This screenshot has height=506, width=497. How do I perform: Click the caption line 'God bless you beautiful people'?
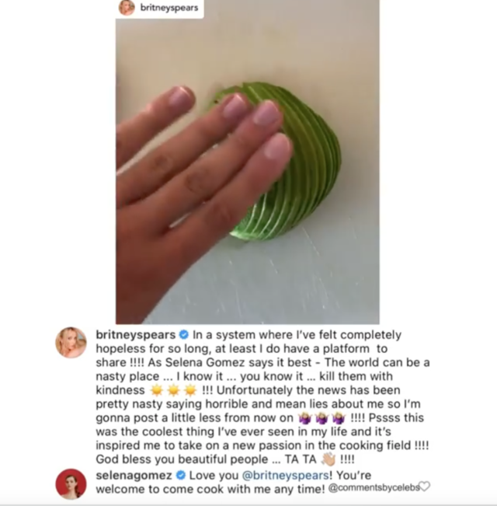[182, 459]
